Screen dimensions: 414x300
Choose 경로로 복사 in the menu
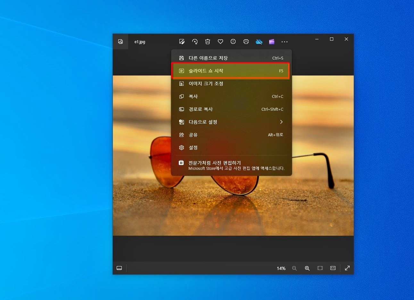coord(231,109)
